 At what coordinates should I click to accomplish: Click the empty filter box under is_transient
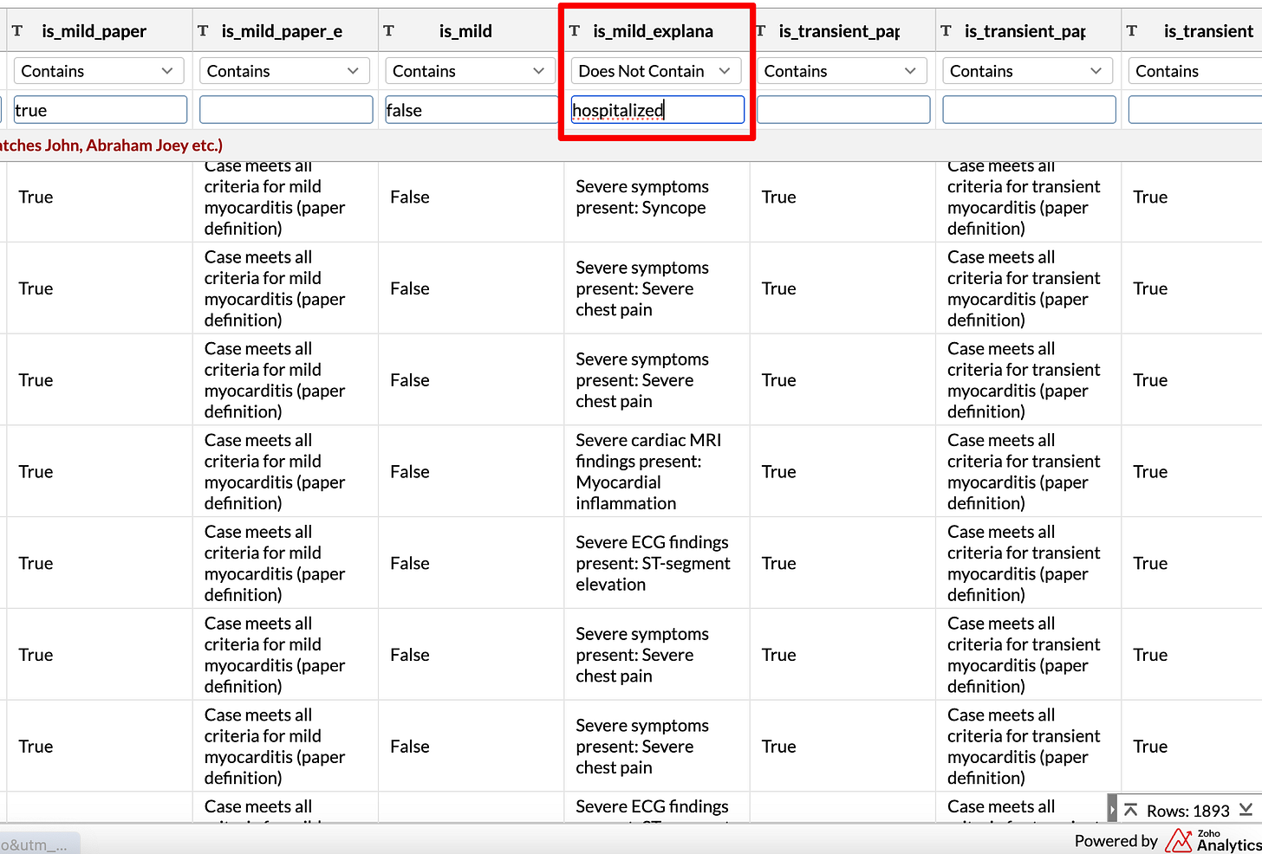tap(1194, 110)
